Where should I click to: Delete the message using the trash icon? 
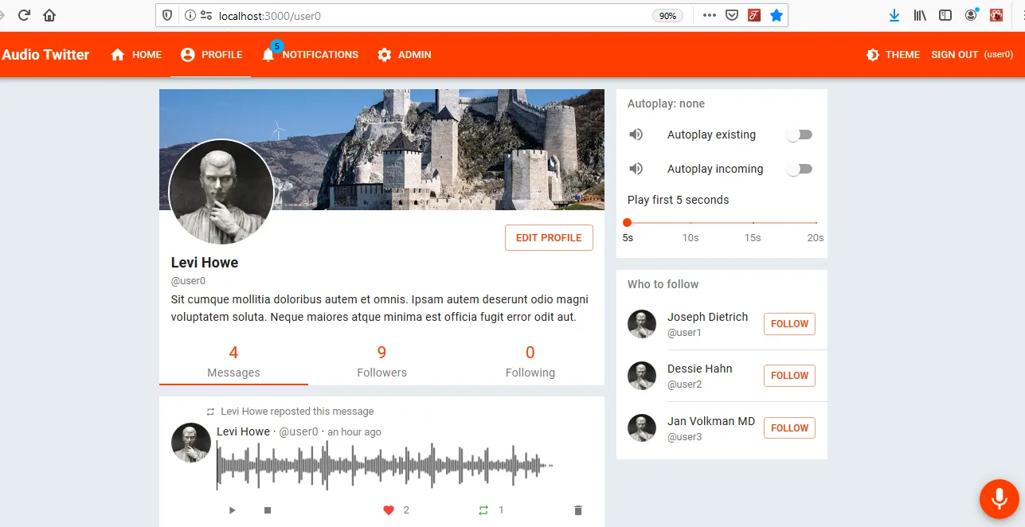[577, 509]
